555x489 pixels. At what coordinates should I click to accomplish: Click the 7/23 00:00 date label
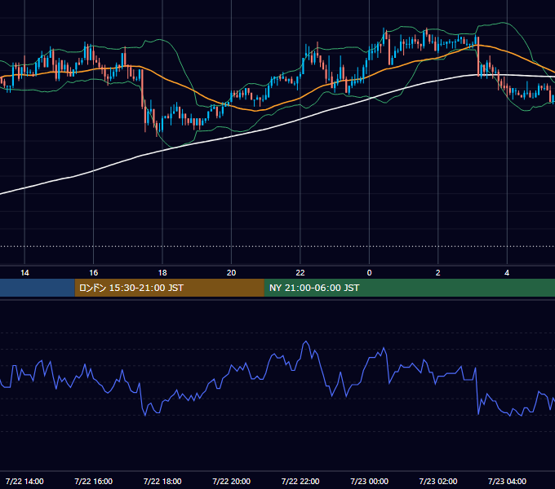pyautogui.click(x=369, y=481)
